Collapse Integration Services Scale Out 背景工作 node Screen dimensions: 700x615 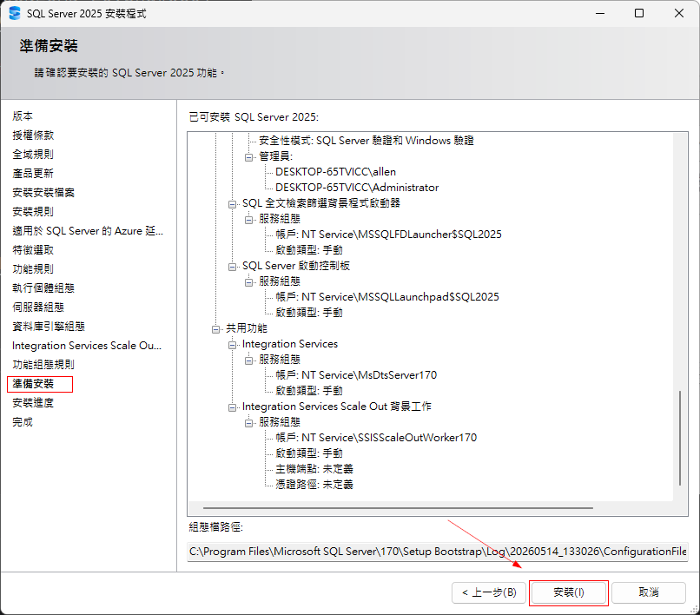pos(232,407)
